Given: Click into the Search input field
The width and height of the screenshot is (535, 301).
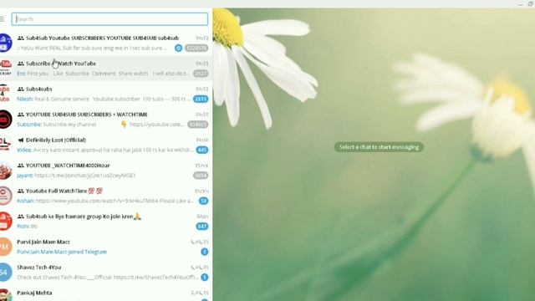Looking at the screenshot, I should pos(110,19).
